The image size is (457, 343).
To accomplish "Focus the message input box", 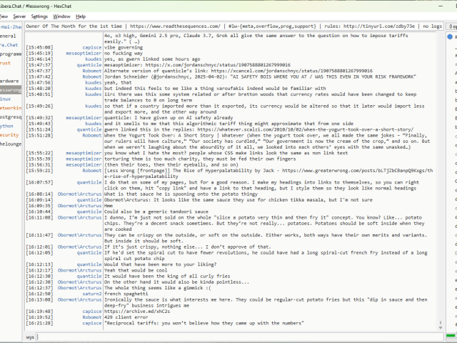I will [236, 337].
